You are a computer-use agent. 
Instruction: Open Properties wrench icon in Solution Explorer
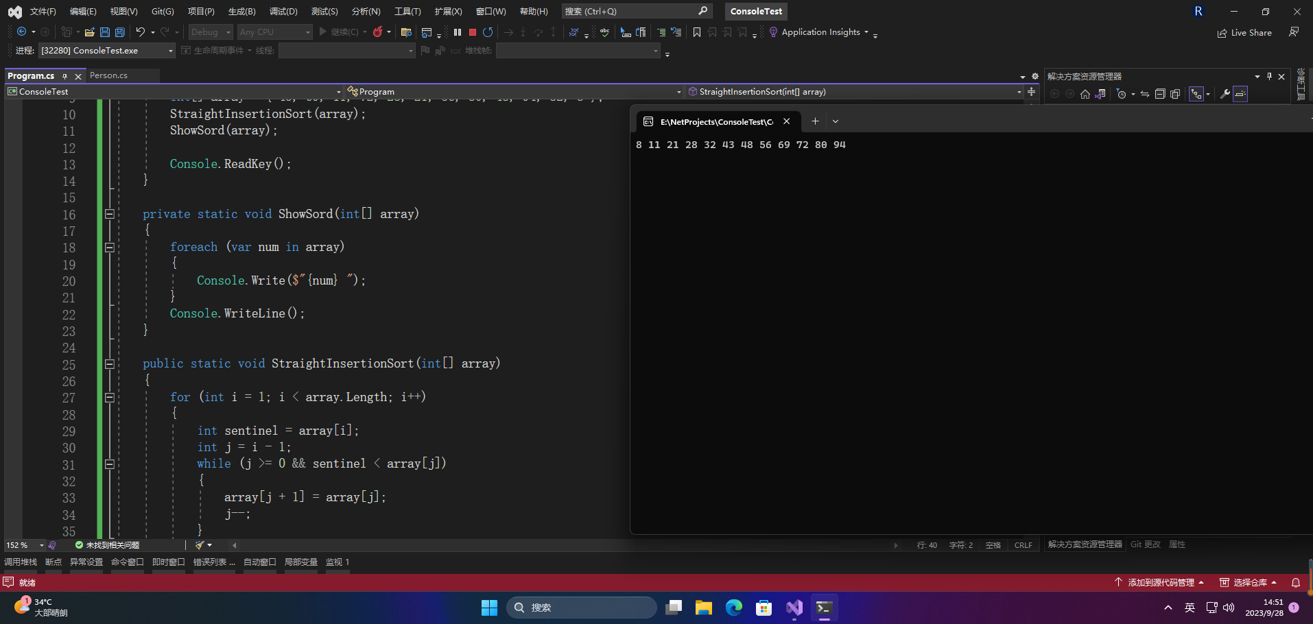tap(1225, 94)
